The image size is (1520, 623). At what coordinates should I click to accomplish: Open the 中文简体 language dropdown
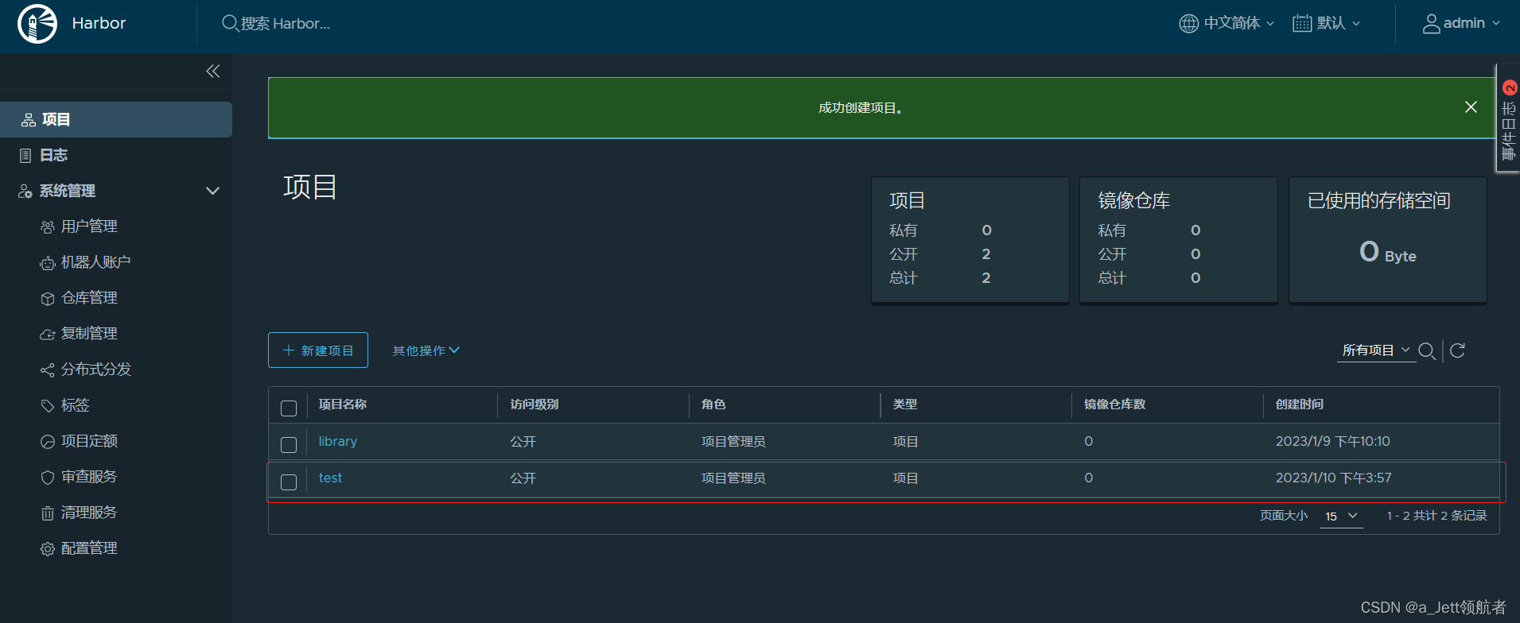tap(1226, 23)
